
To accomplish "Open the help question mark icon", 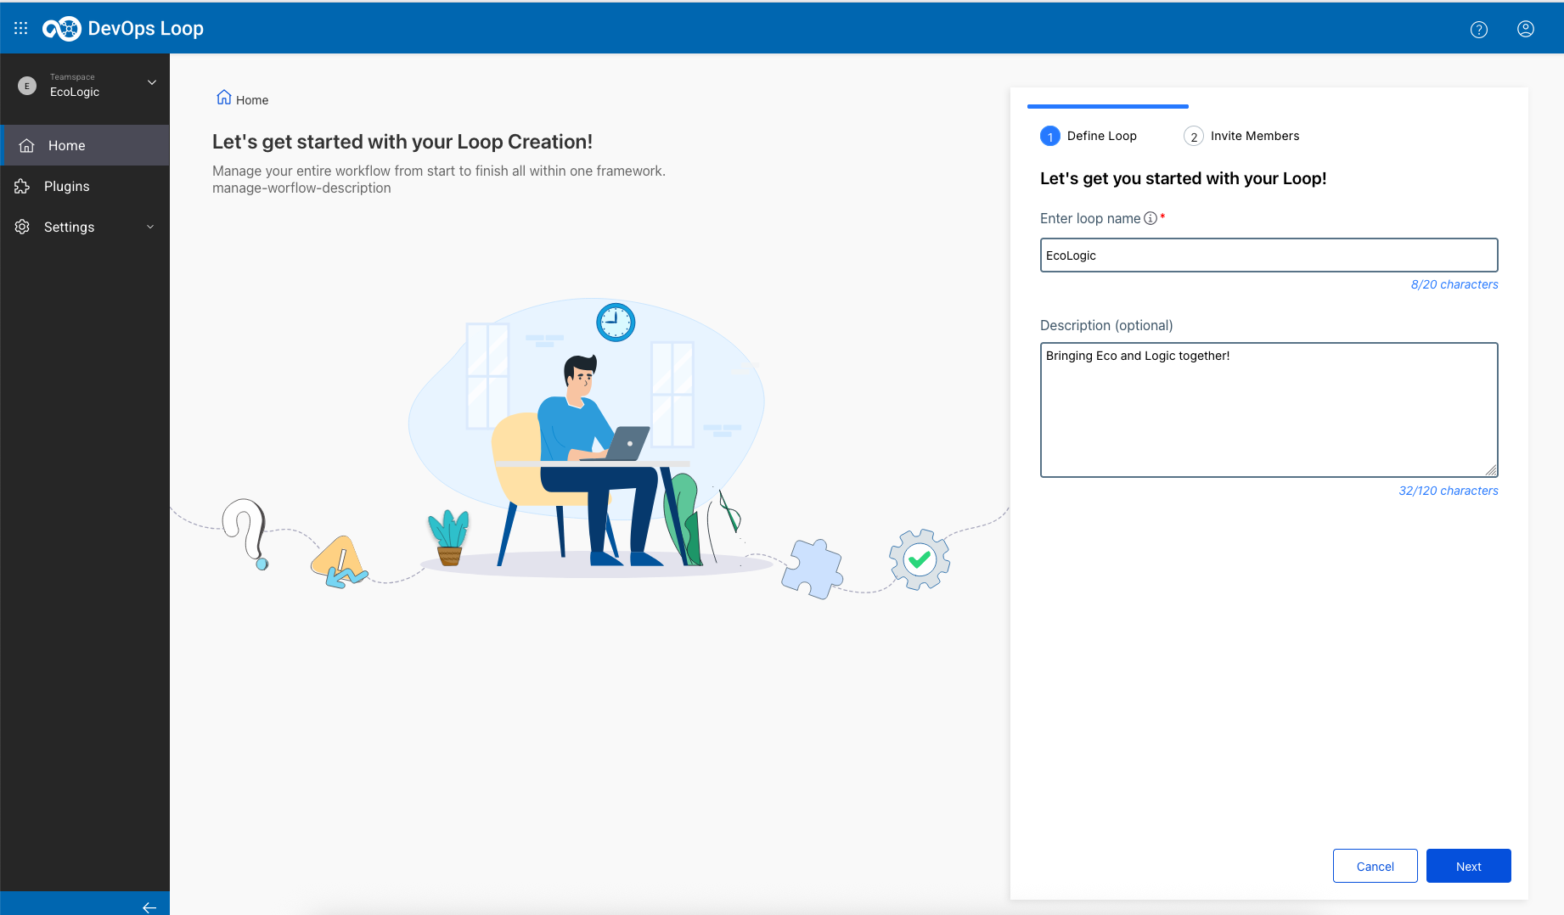I will tap(1479, 30).
